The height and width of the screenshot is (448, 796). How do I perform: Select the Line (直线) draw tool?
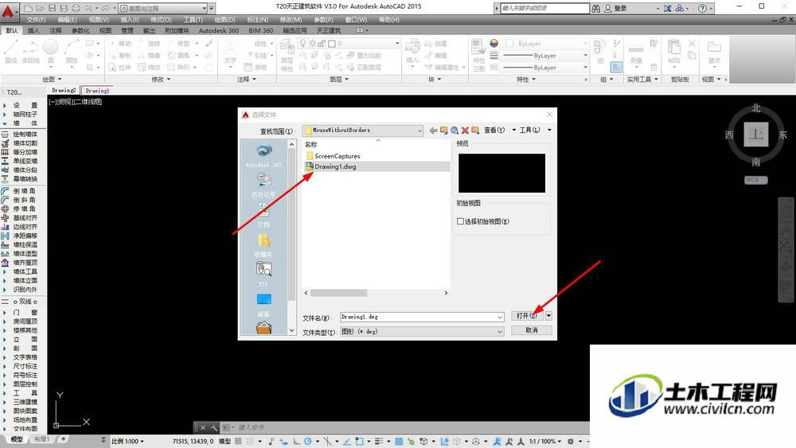click(x=10, y=52)
